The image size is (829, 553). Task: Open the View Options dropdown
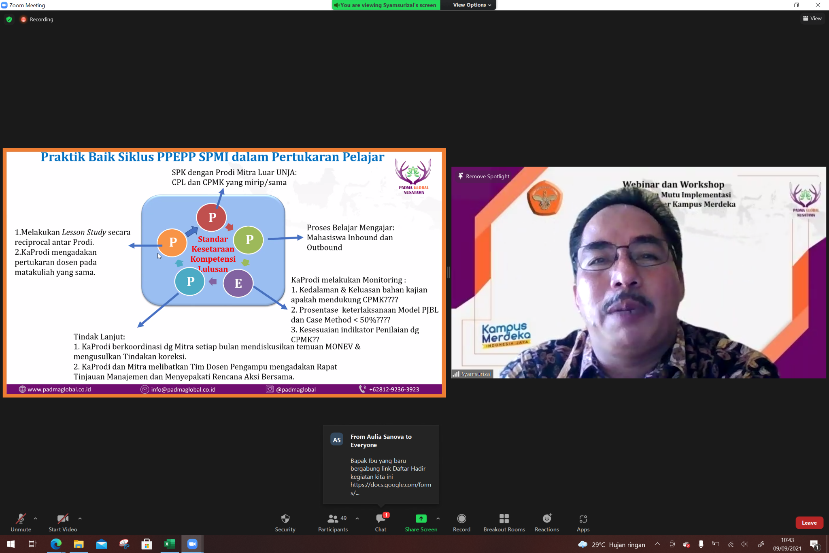coord(472,5)
